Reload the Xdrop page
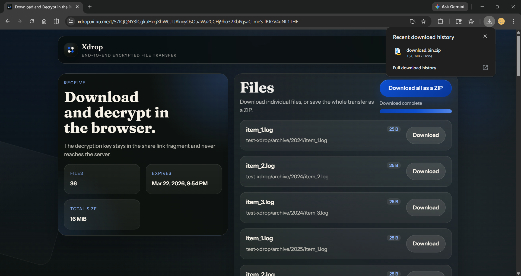Viewport: 521px width, 276px height. (x=32, y=21)
